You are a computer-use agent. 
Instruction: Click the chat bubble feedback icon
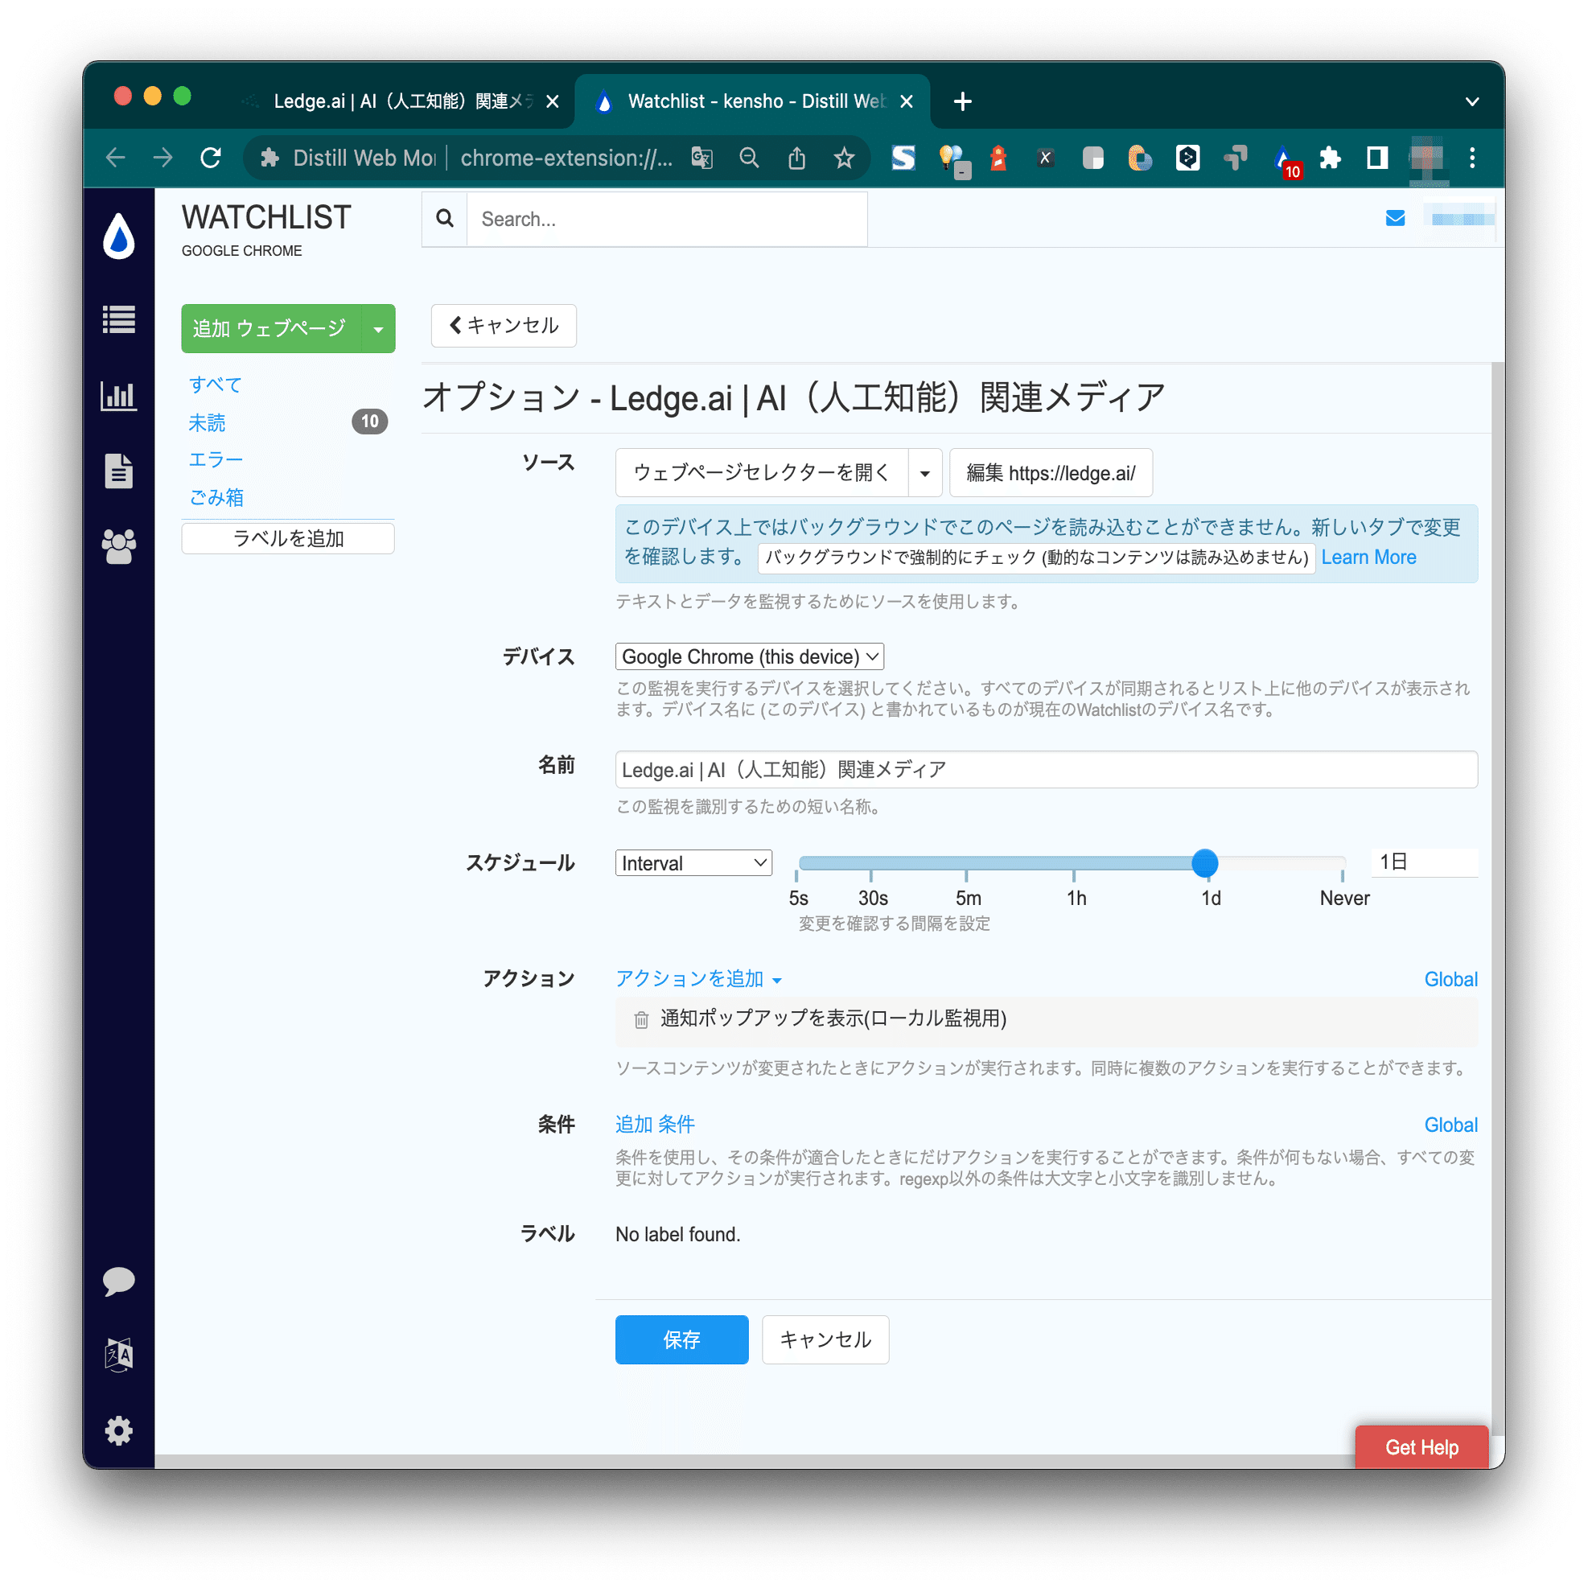point(118,1281)
